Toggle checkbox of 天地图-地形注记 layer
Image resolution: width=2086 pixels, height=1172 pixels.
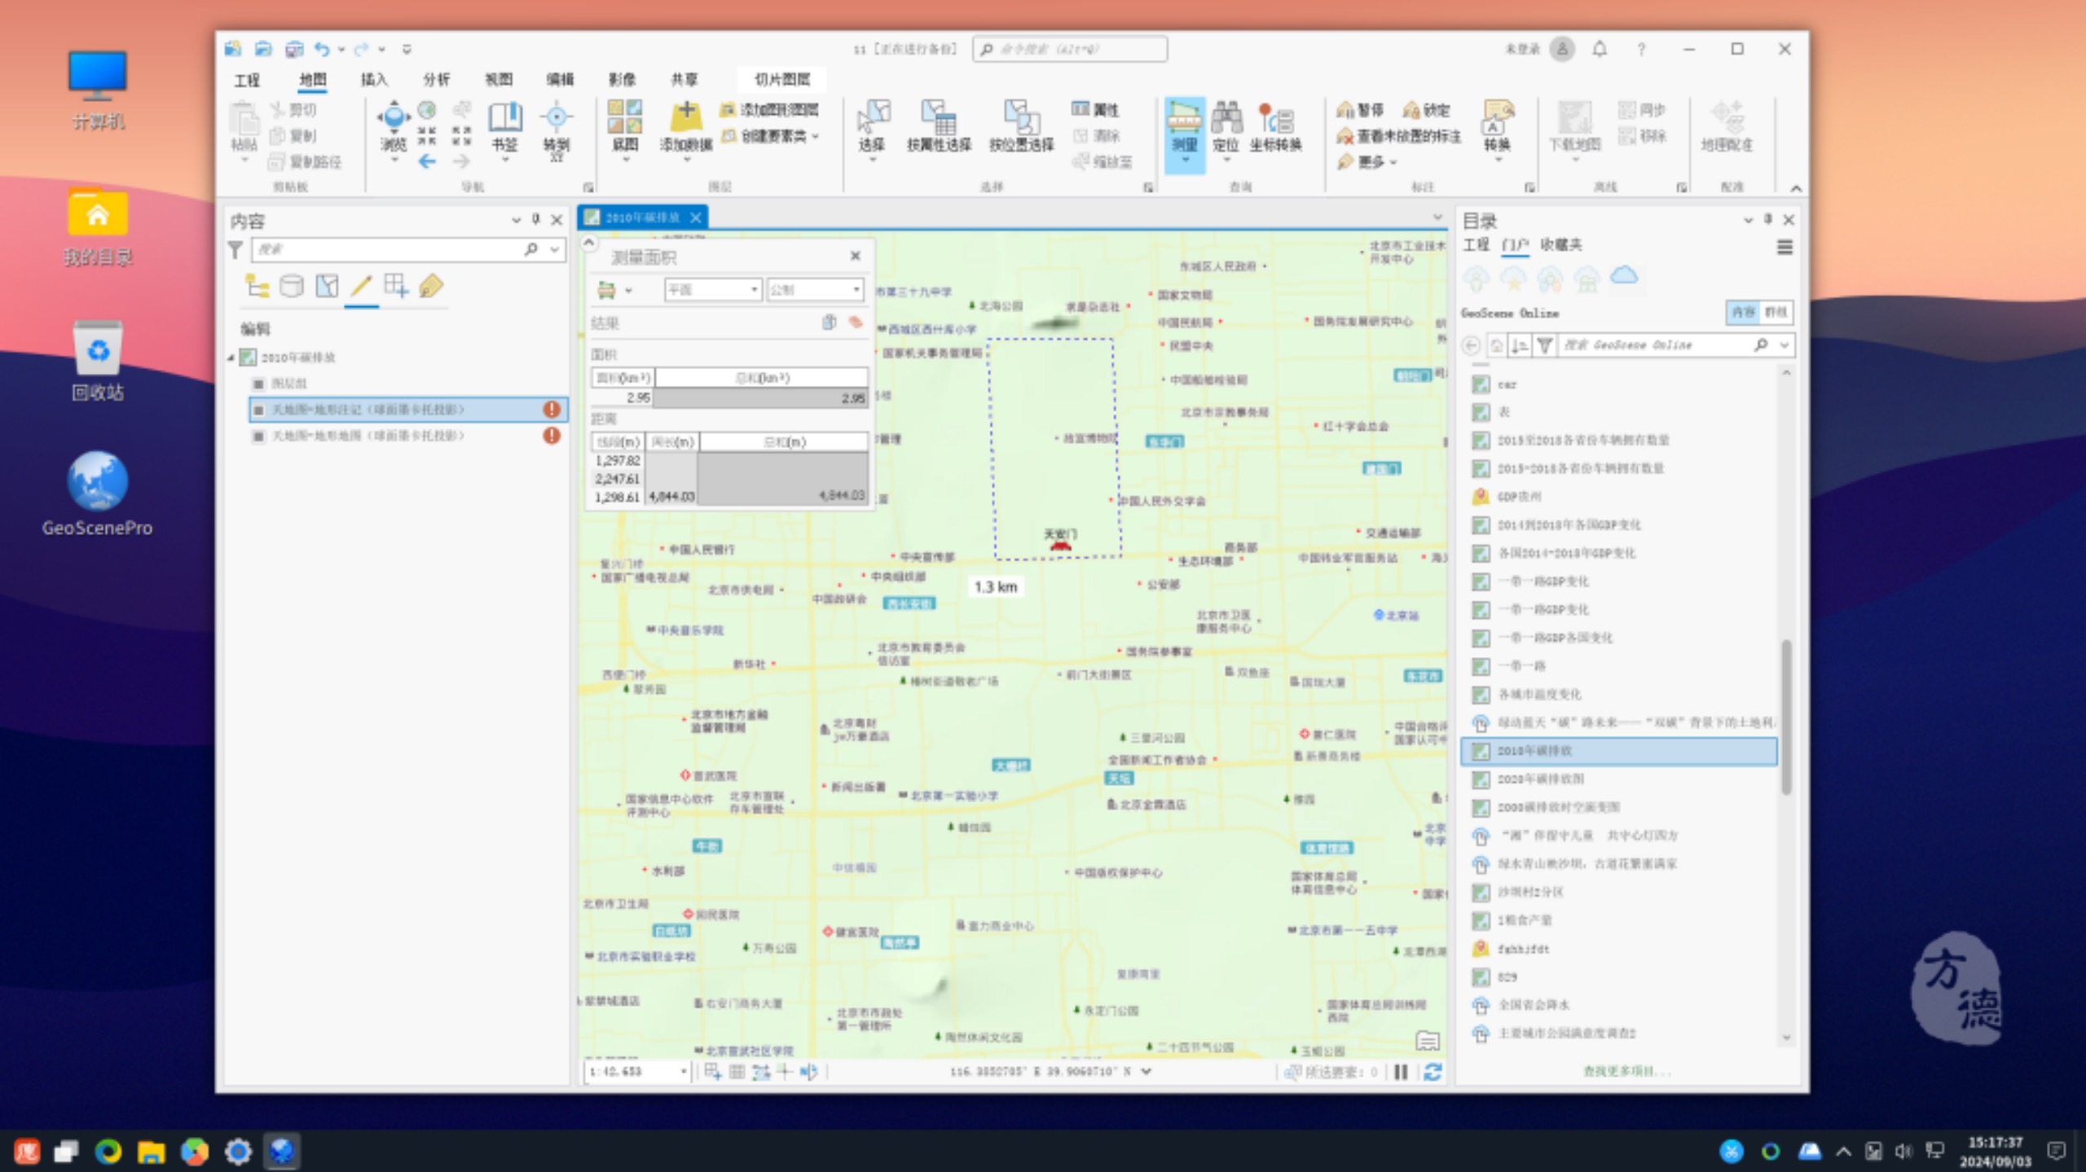[x=259, y=410]
